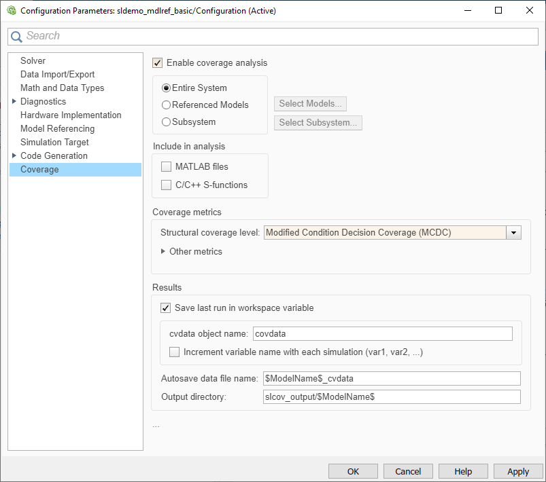Expand the Code Generation tree node
This screenshot has width=546, height=482.
(x=14, y=155)
